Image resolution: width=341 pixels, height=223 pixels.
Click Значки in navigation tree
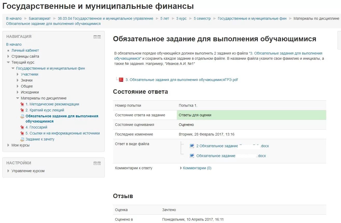click(x=27, y=80)
